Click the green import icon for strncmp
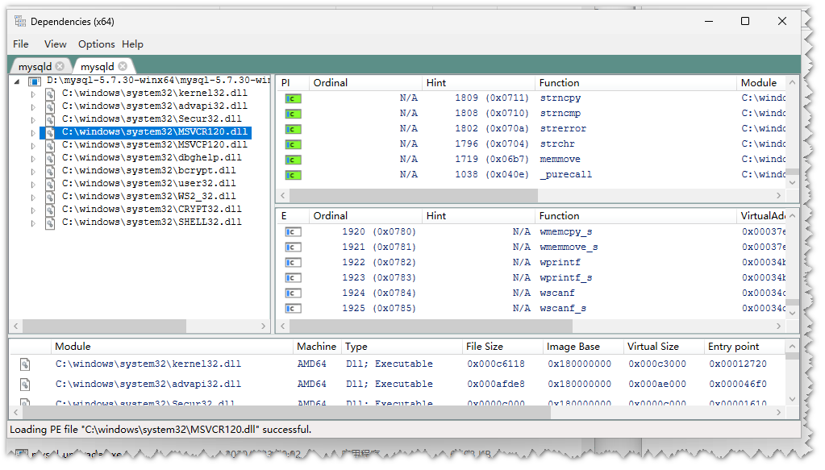Viewport: 825px width, 470px height. (293, 114)
